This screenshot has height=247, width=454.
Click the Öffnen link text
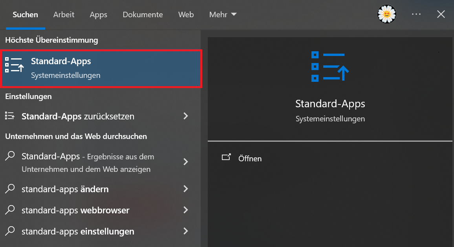pyautogui.click(x=250, y=159)
